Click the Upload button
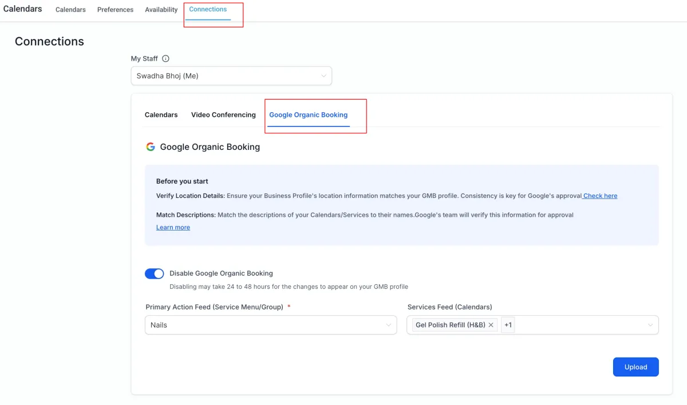 [x=635, y=367]
